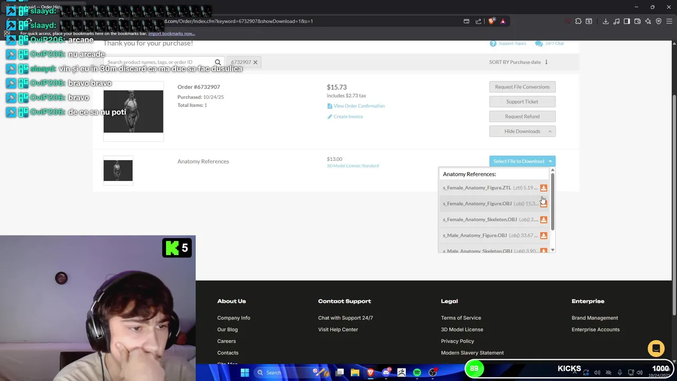Open the browser hamburger menu
This screenshot has width=677, height=381.
[669, 21]
